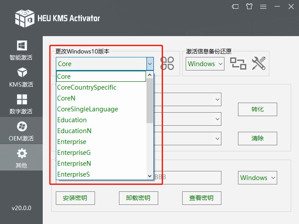This screenshot has width=299, height=224.
Task: Collapse the Core edition combo box arrow
Action: click(x=150, y=64)
